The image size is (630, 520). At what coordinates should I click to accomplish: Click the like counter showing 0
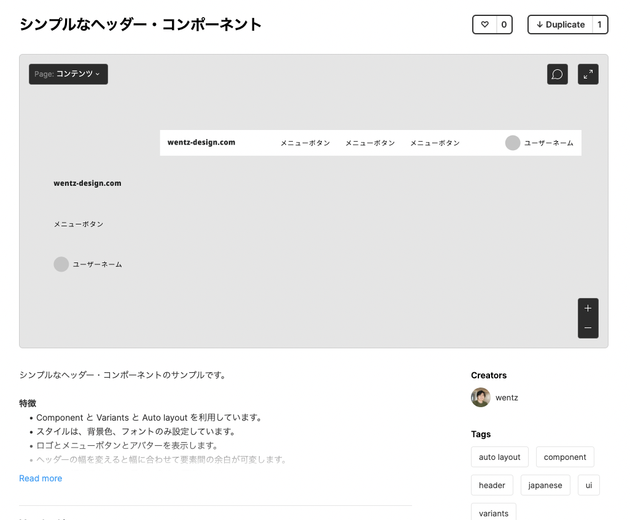502,24
